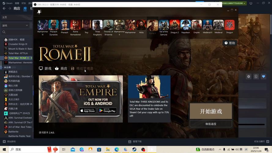Click the volume speaker tray icon
This screenshot has height=153, width=272.
click(237, 149)
